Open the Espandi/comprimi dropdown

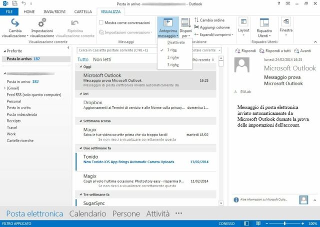tap(197, 34)
